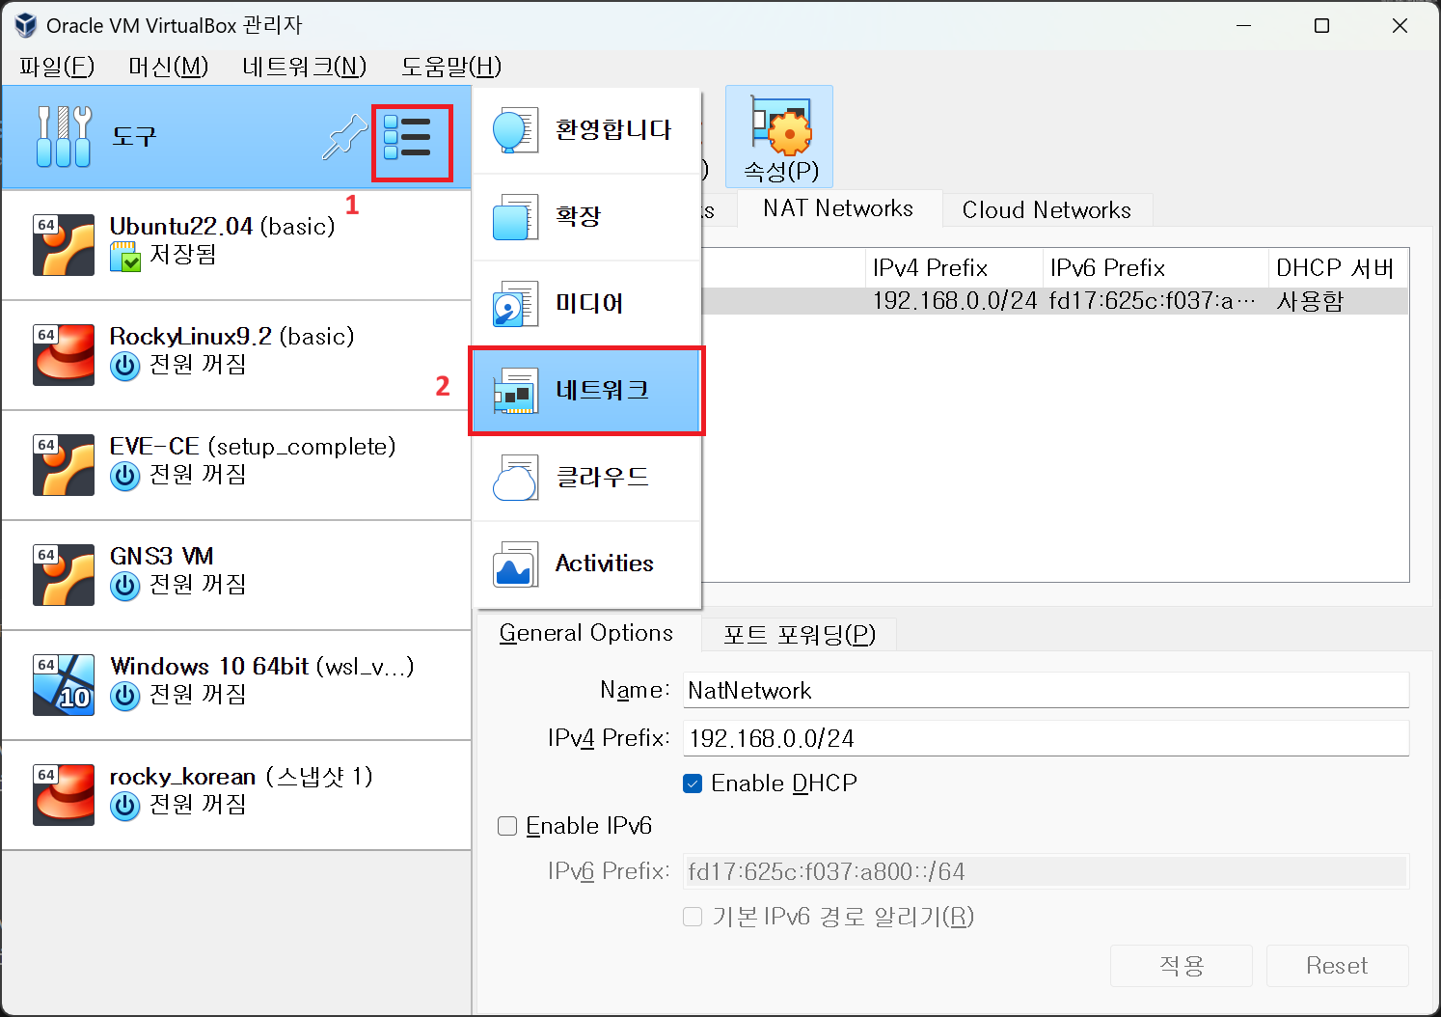Open the 머신(M) menu

169,67
